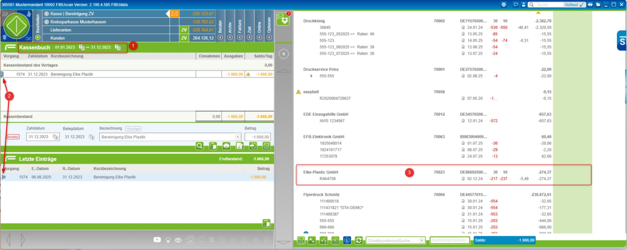This screenshot has width=627, height=250.
Task: Click the magnifier search icon below Bezeichnung
Action: click(x=200, y=146)
